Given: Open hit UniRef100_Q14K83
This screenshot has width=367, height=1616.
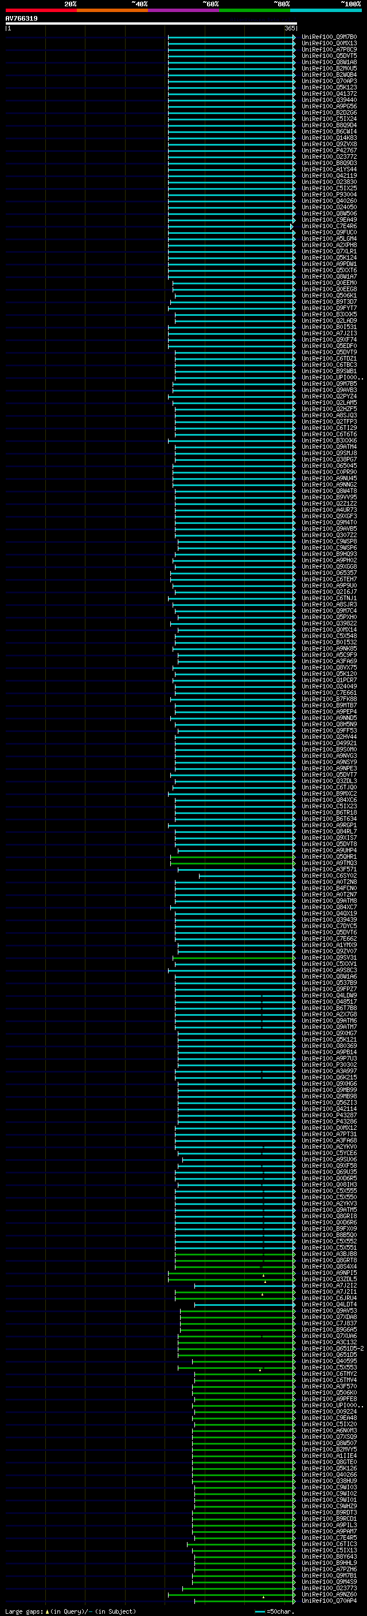Looking at the screenshot, I should click(329, 138).
